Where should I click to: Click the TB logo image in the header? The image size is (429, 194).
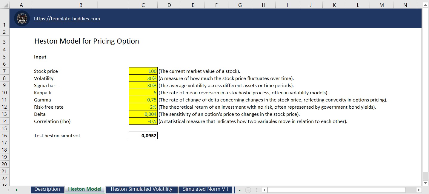pyautogui.click(x=21, y=18)
